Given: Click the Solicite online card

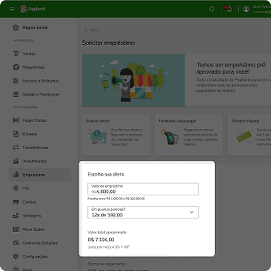Looking at the screenshot, I should [116, 135].
